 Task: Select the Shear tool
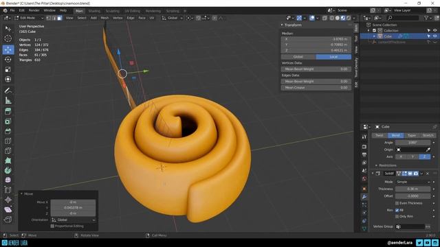click(8, 209)
